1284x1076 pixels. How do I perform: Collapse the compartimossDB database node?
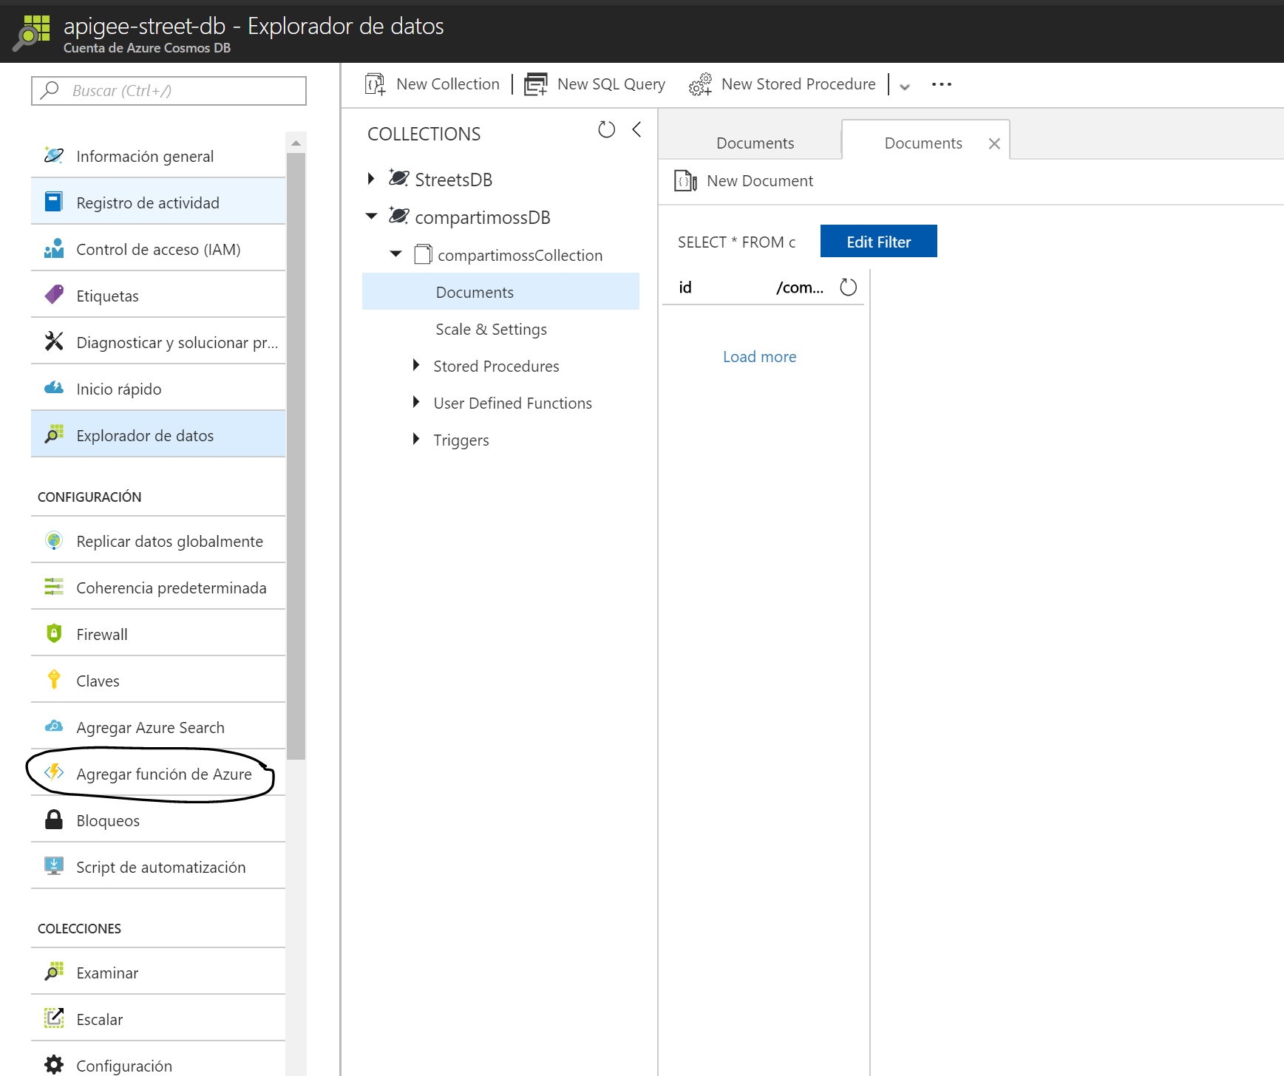(x=372, y=217)
